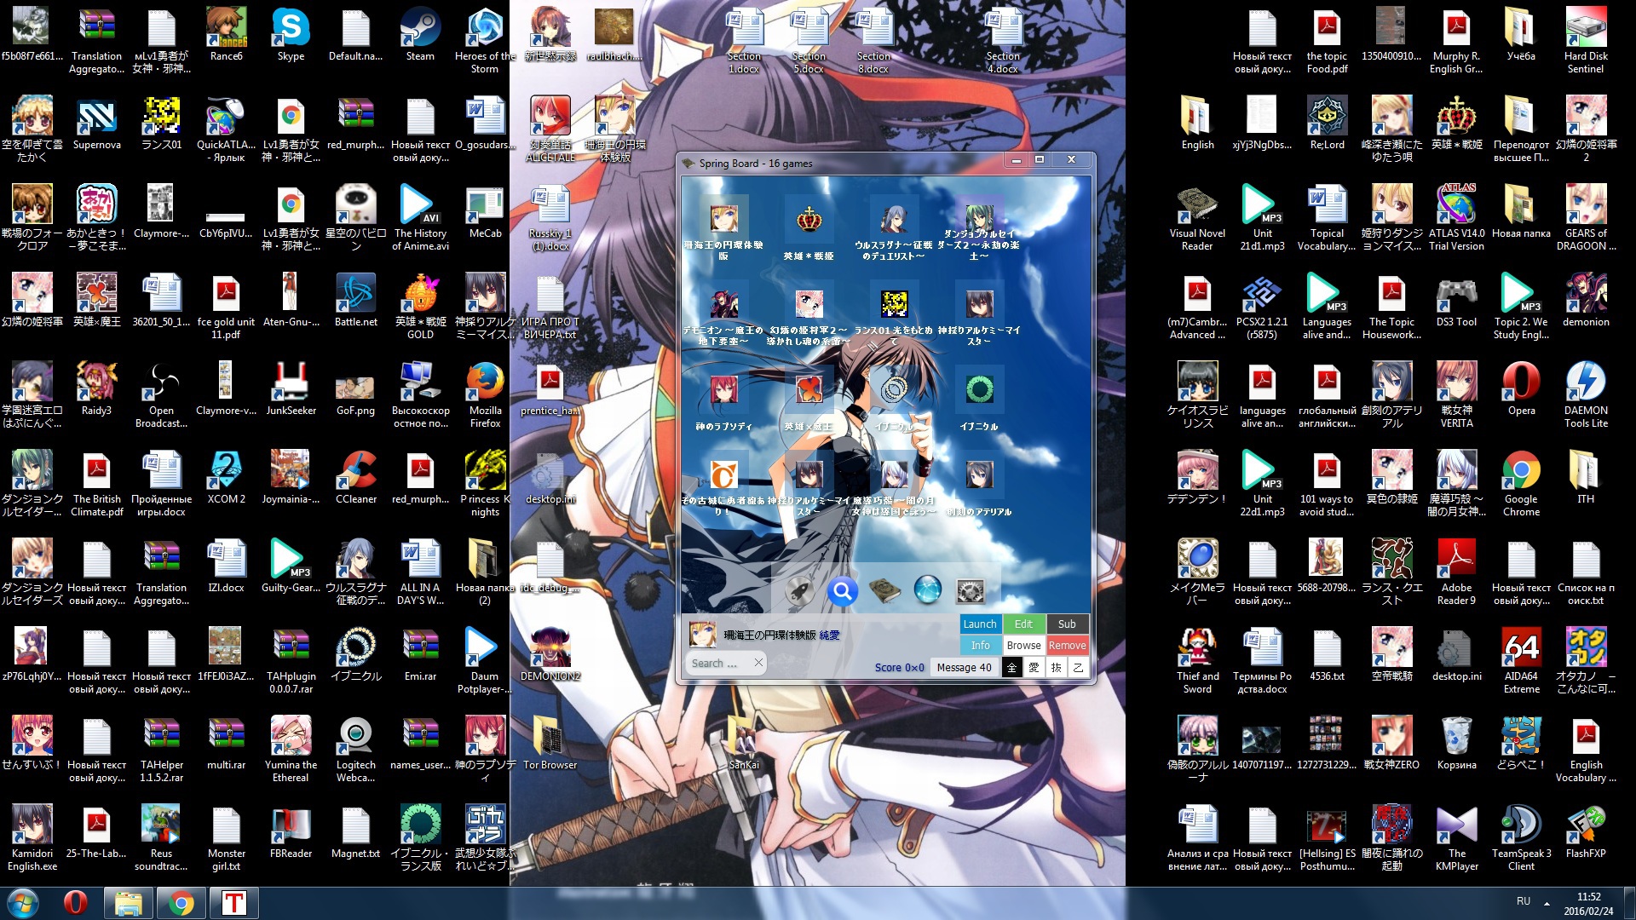Click the blue globe network icon
The height and width of the screenshot is (920, 1636).
(927, 589)
